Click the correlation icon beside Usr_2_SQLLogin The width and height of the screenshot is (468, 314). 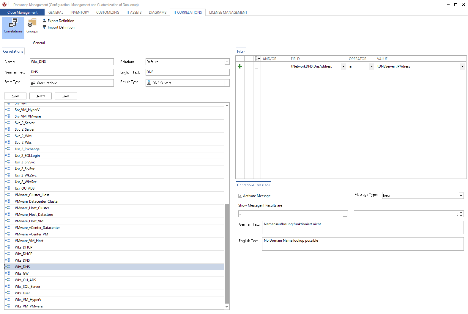coord(8,155)
